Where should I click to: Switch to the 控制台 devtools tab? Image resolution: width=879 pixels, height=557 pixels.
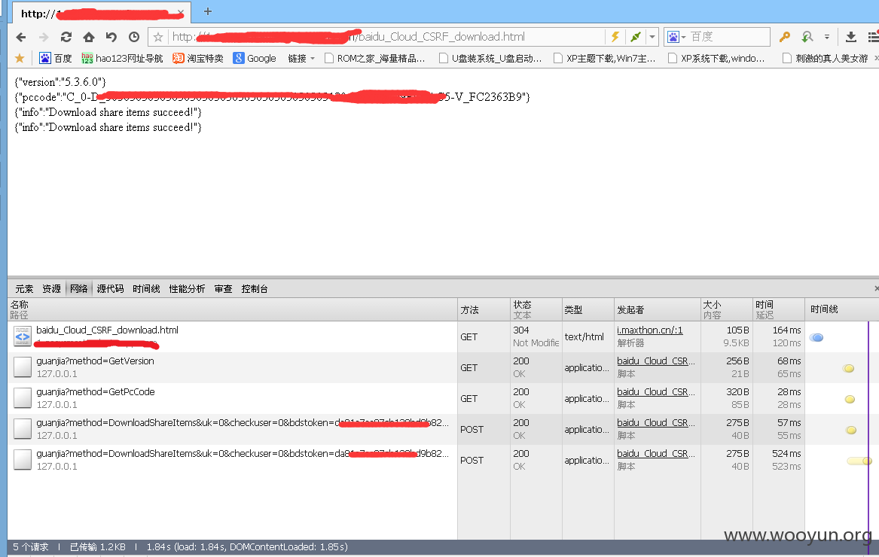[255, 288]
